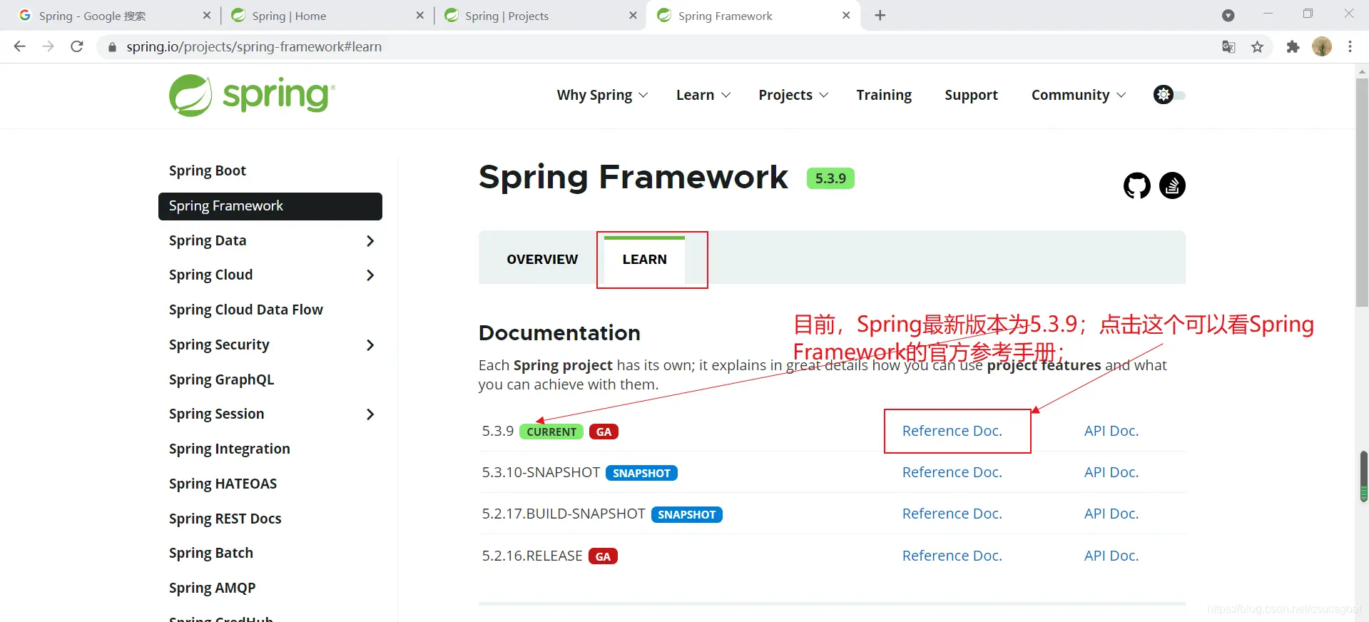The image size is (1369, 622).
Task: Expand the Spring Cloud submenu chevron
Action: pos(370,275)
